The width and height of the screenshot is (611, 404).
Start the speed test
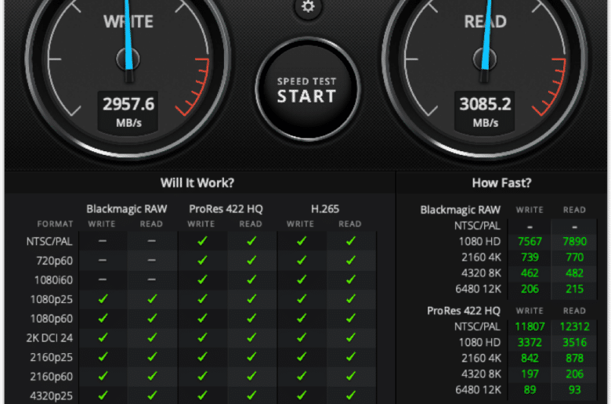(307, 90)
